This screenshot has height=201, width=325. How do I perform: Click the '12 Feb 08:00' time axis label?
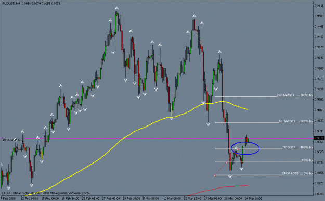(x=30, y=199)
